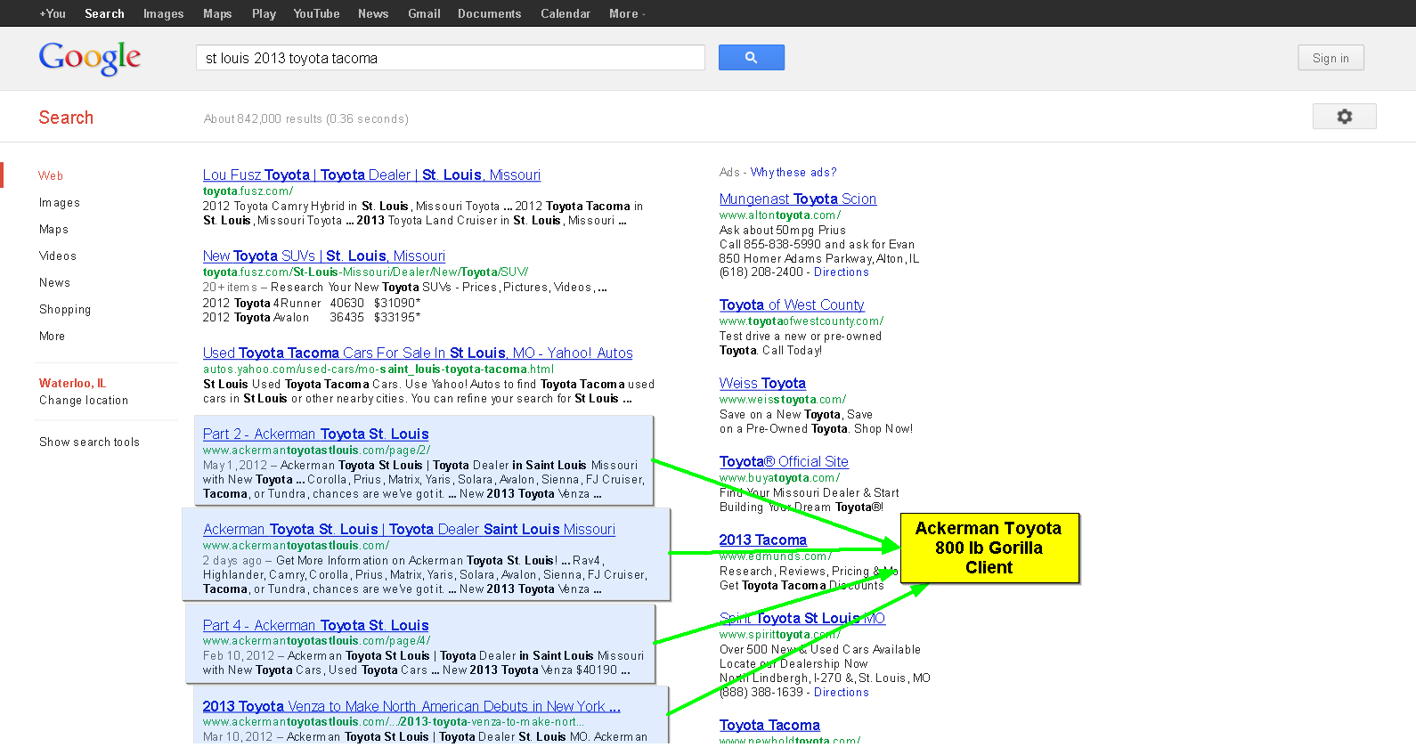Click www.ackermantoyotastlouis.com/page/2/ URL text

pos(316,450)
